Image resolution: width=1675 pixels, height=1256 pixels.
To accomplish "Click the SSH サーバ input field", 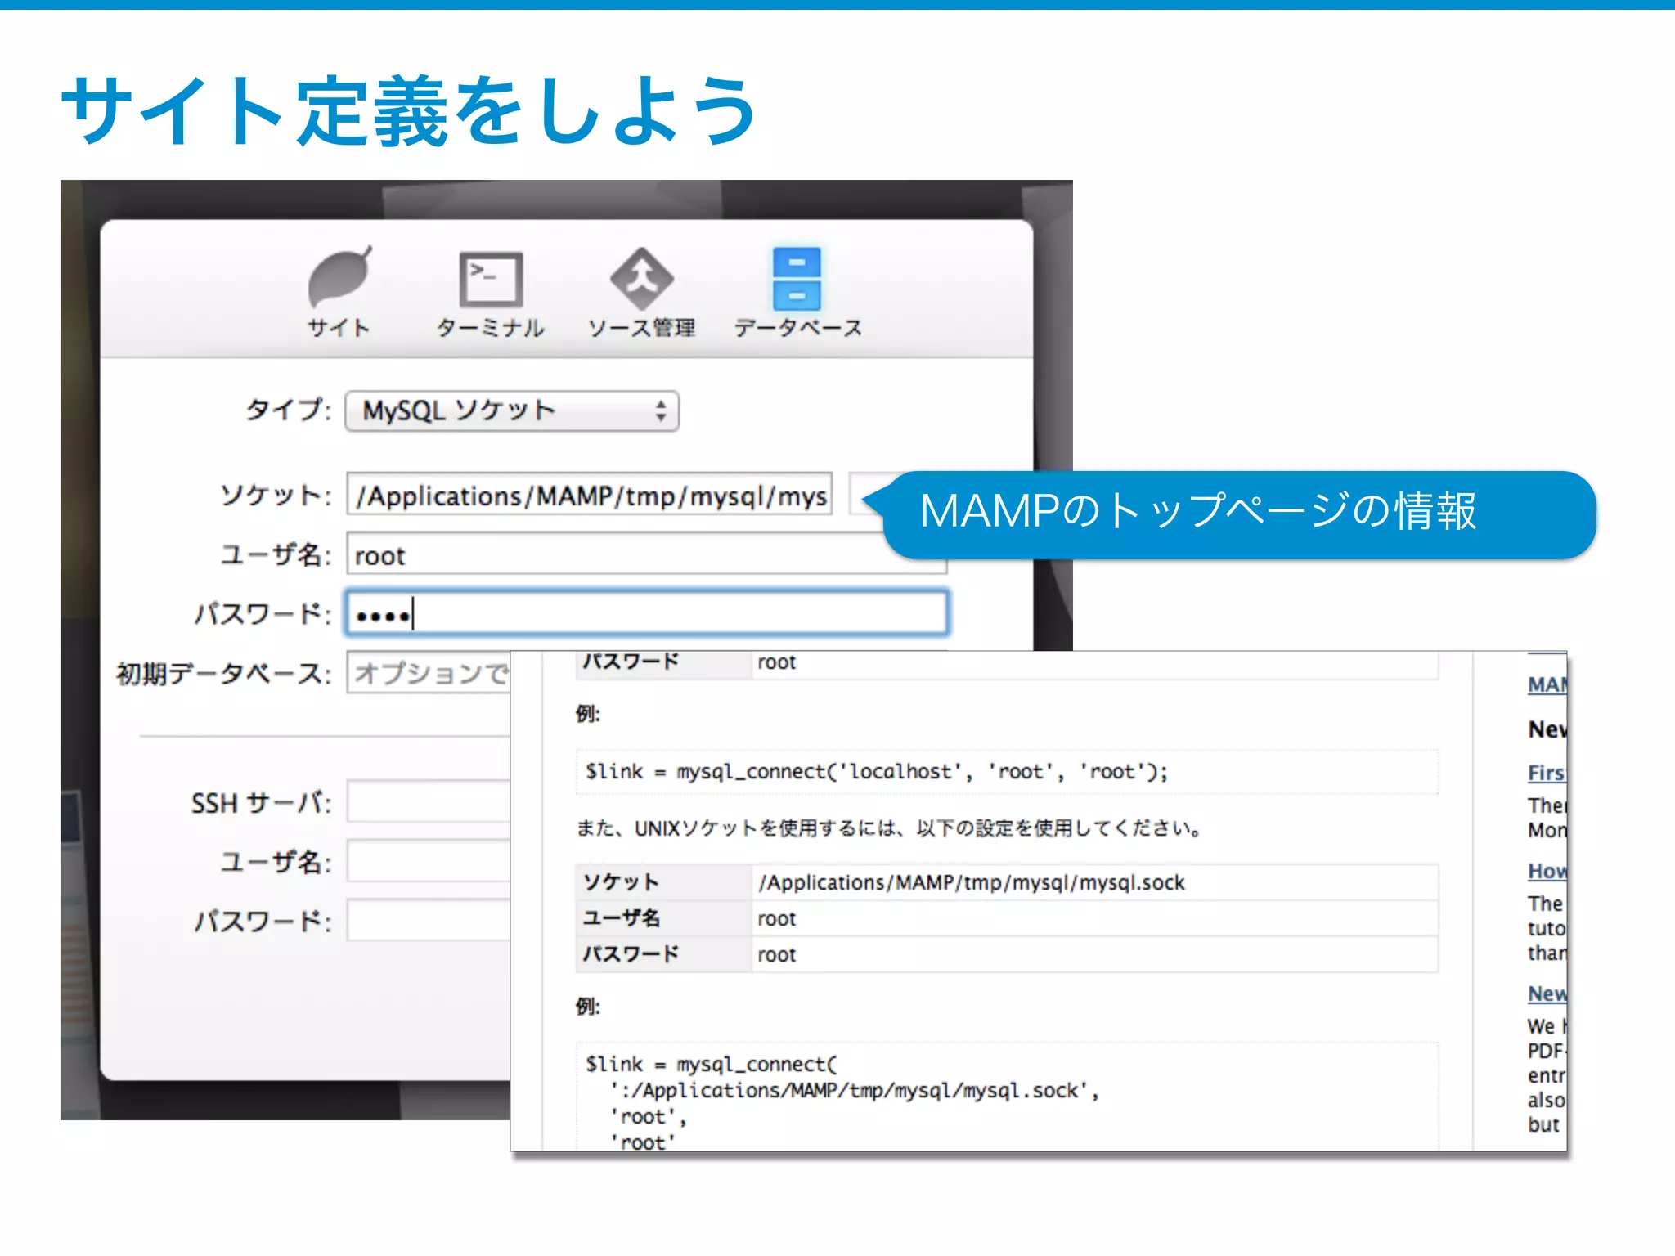I will (429, 801).
